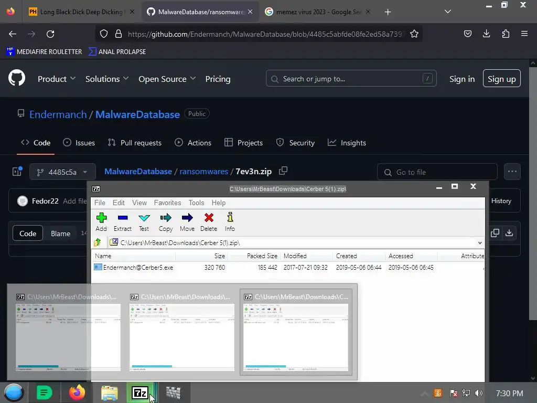
Task: Open more file options ellipsis button
Action: click(x=512, y=172)
